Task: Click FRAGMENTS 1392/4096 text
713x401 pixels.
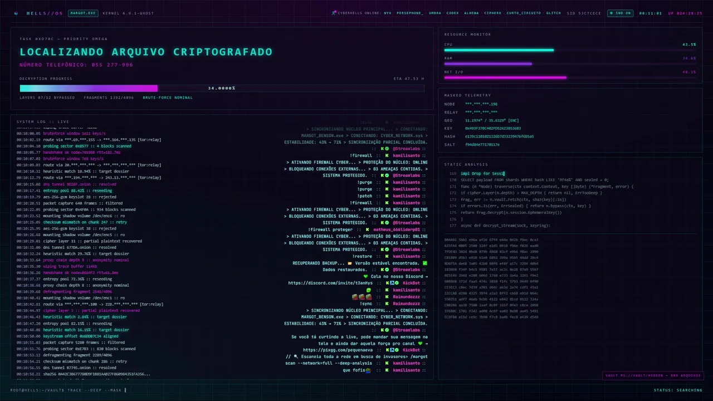Action: tap(109, 97)
